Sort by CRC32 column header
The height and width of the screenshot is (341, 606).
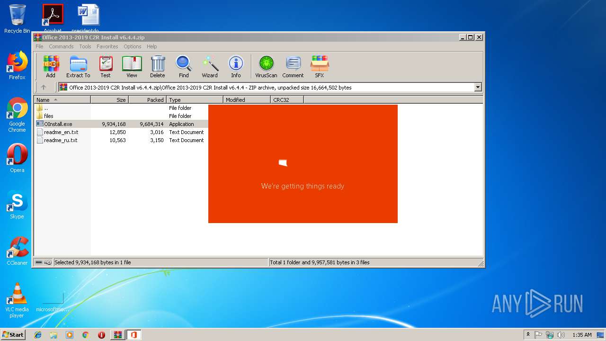[x=287, y=100]
